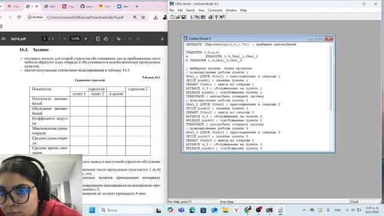The image size is (384, 216).
Task: Close the active browser tab
Action: (x=37, y=7)
